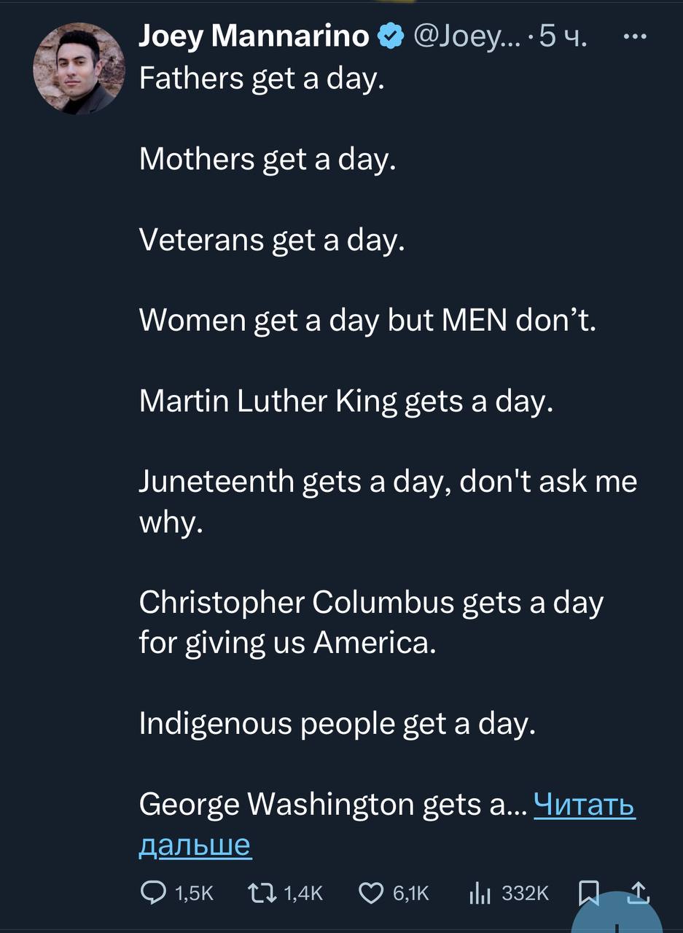Tap the views analytics bar icon
Screen dimensions: 683x933
point(479,893)
